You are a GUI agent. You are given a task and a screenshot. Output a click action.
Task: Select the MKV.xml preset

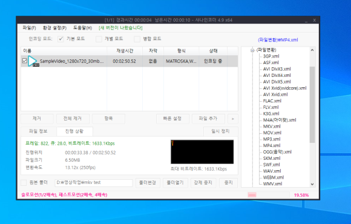pyautogui.click(x=272, y=127)
